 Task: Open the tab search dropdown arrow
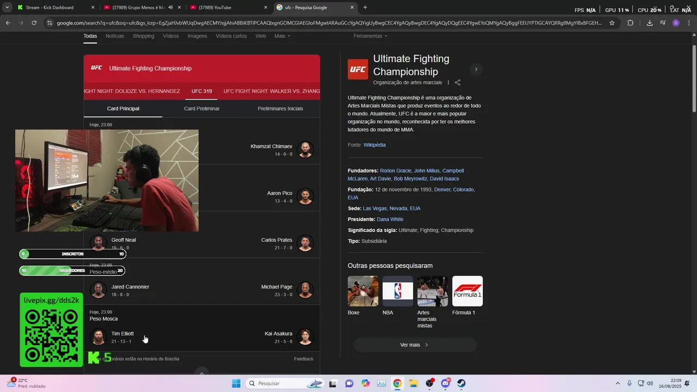click(x=7, y=8)
